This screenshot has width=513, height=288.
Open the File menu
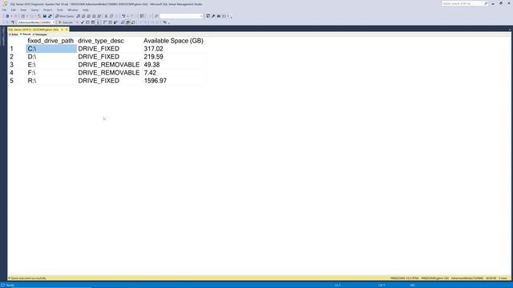(x=5, y=10)
